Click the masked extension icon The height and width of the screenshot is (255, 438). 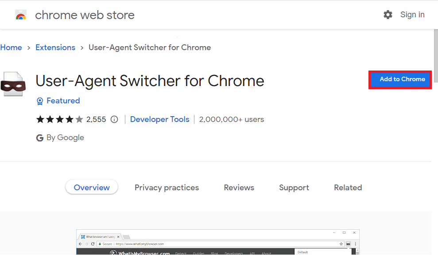(x=13, y=84)
